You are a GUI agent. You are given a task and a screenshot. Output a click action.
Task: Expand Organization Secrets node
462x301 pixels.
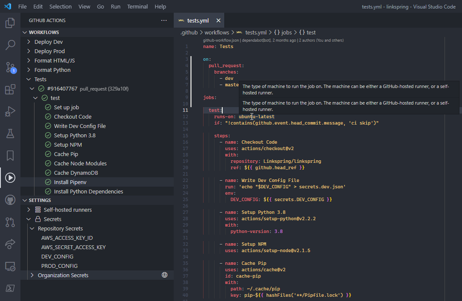coord(32,275)
